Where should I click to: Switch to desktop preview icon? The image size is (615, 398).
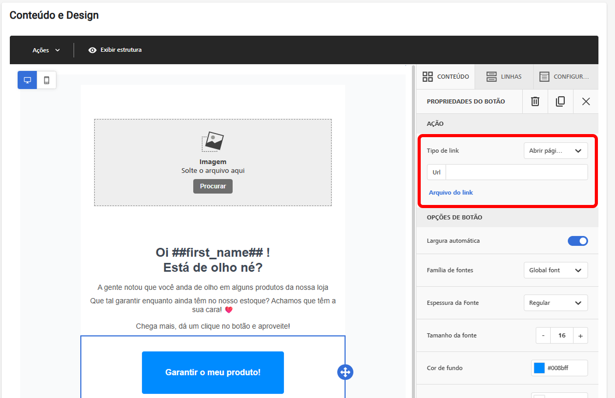pyautogui.click(x=27, y=80)
